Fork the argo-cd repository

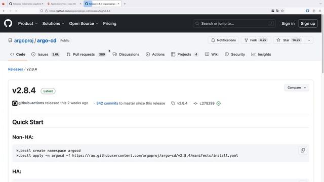pos(256,40)
